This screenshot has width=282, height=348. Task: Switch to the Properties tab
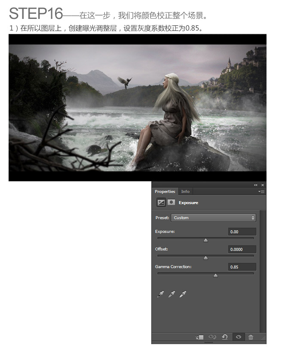coord(165,191)
